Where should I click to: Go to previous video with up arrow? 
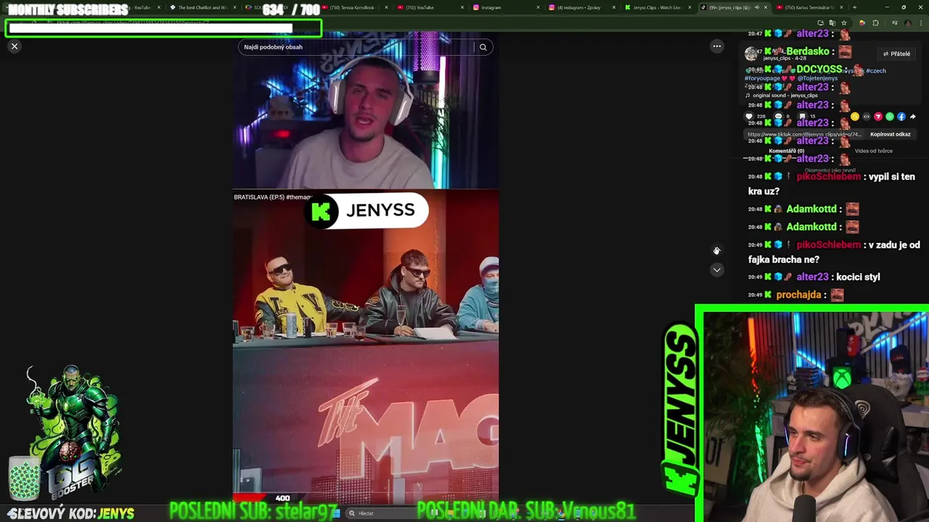pyautogui.click(x=716, y=250)
